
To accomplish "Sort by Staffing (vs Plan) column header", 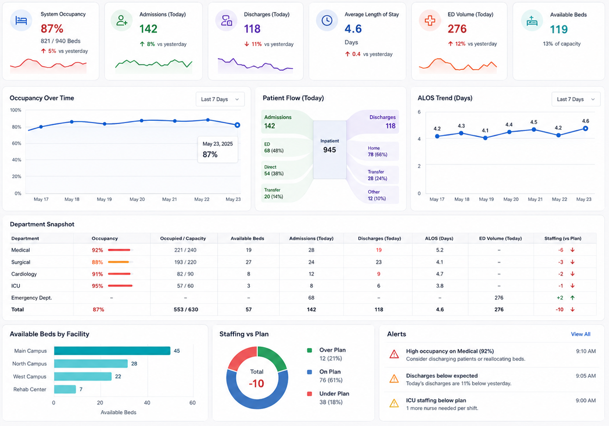I will (564, 238).
